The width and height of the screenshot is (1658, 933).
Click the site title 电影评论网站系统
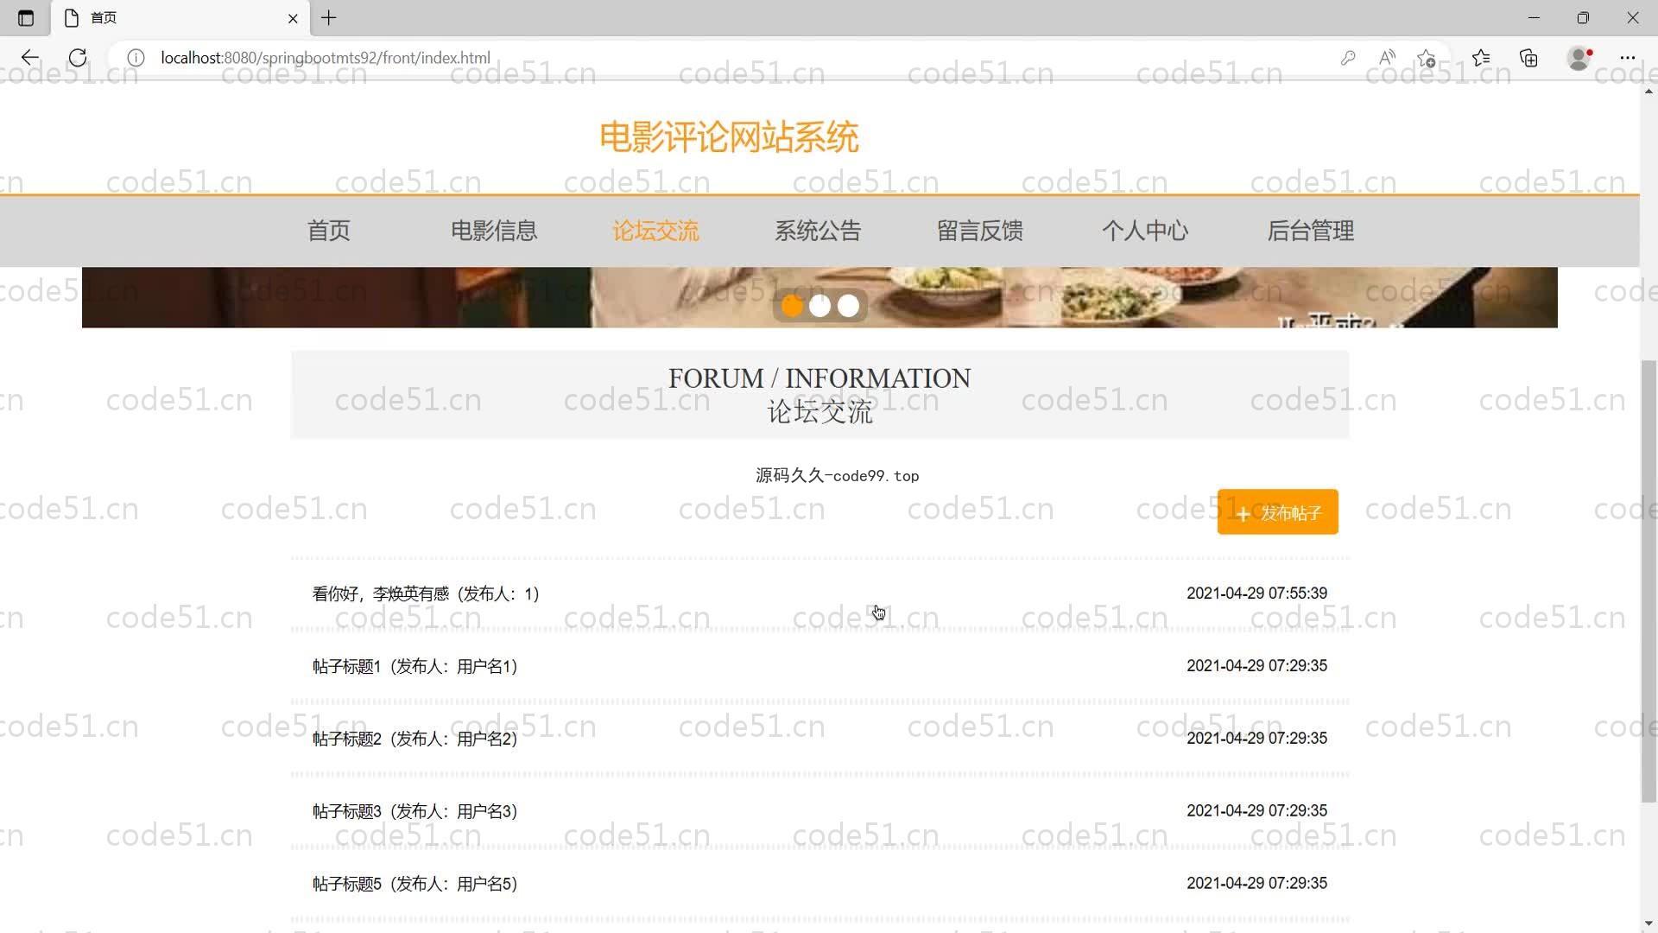tap(729, 137)
